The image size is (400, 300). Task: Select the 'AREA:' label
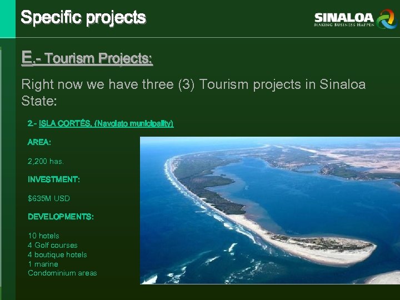[39, 142]
